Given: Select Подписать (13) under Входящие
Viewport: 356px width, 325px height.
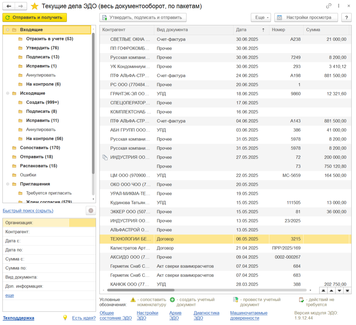Looking at the screenshot, I should 43,57.
